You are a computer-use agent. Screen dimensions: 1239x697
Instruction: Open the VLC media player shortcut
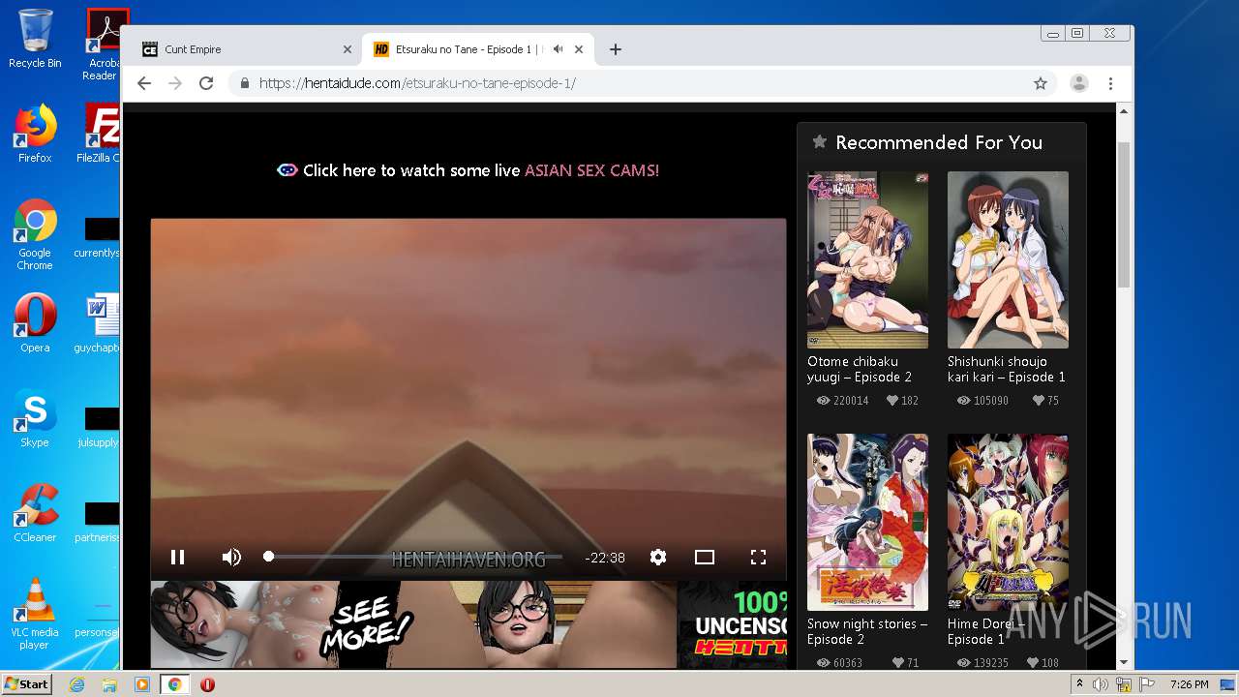tap(35, 614)
